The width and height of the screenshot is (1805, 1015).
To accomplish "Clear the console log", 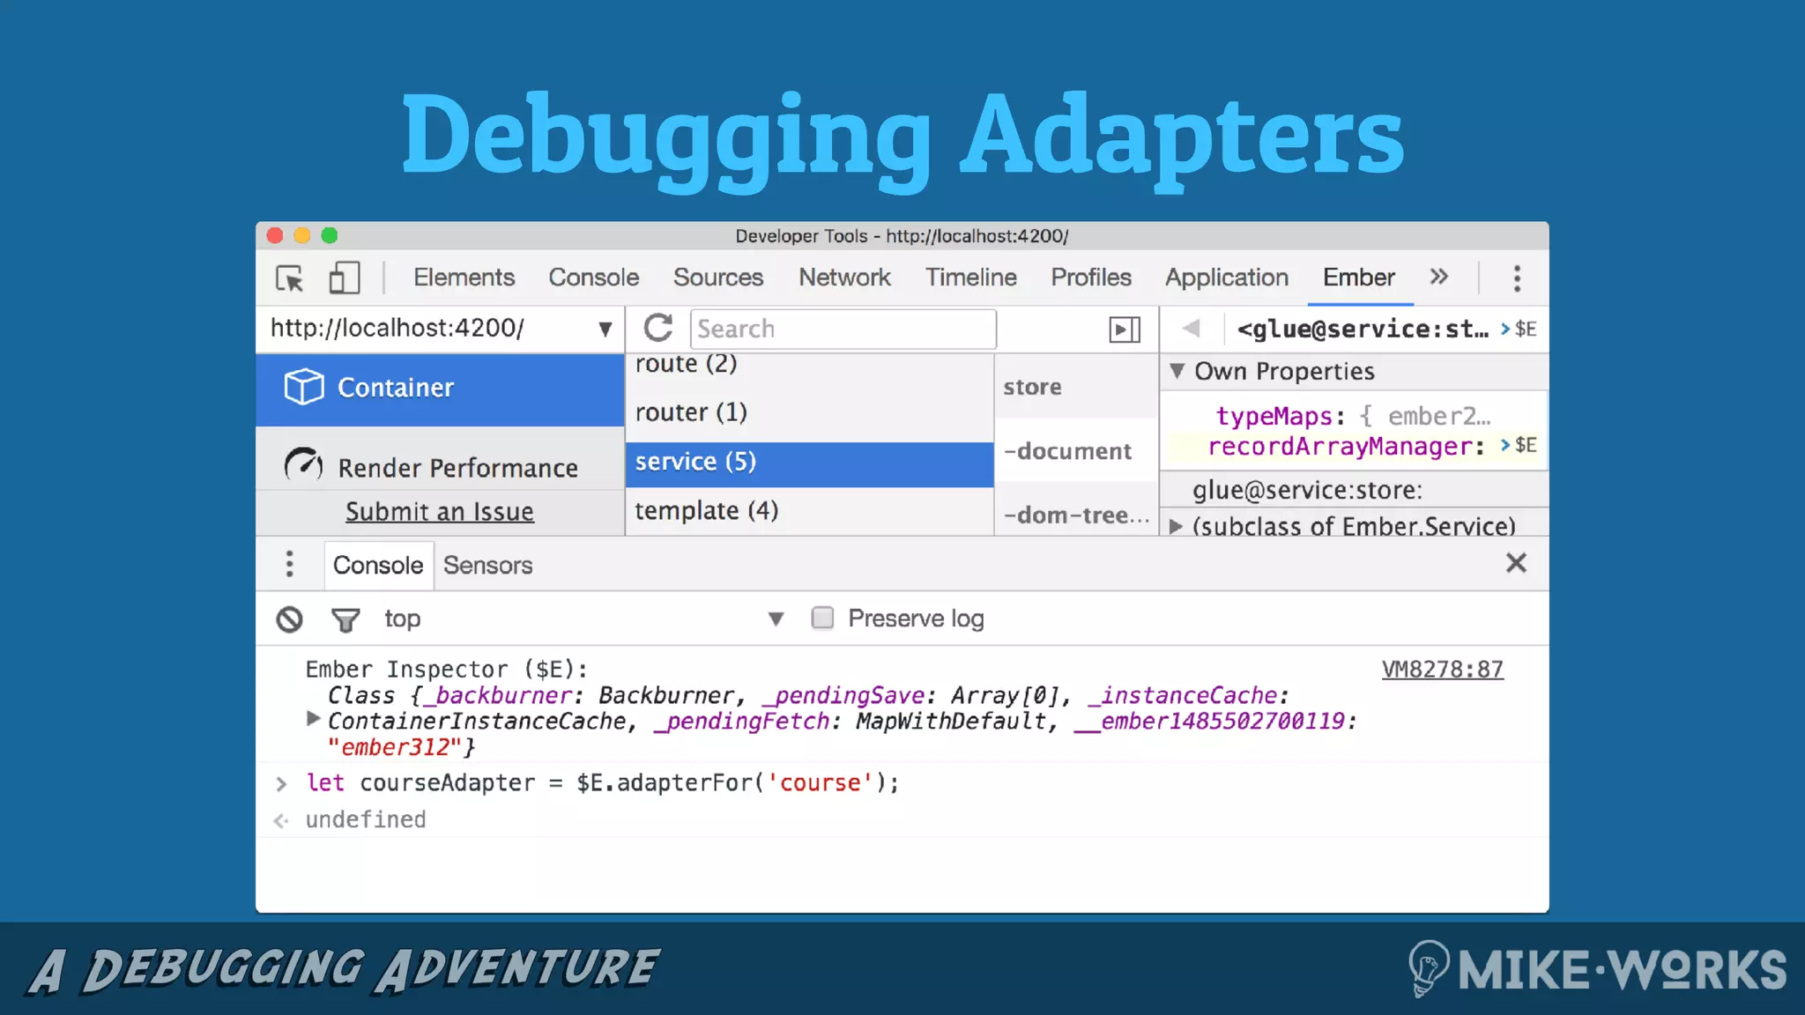I will [x=289, y=619].
